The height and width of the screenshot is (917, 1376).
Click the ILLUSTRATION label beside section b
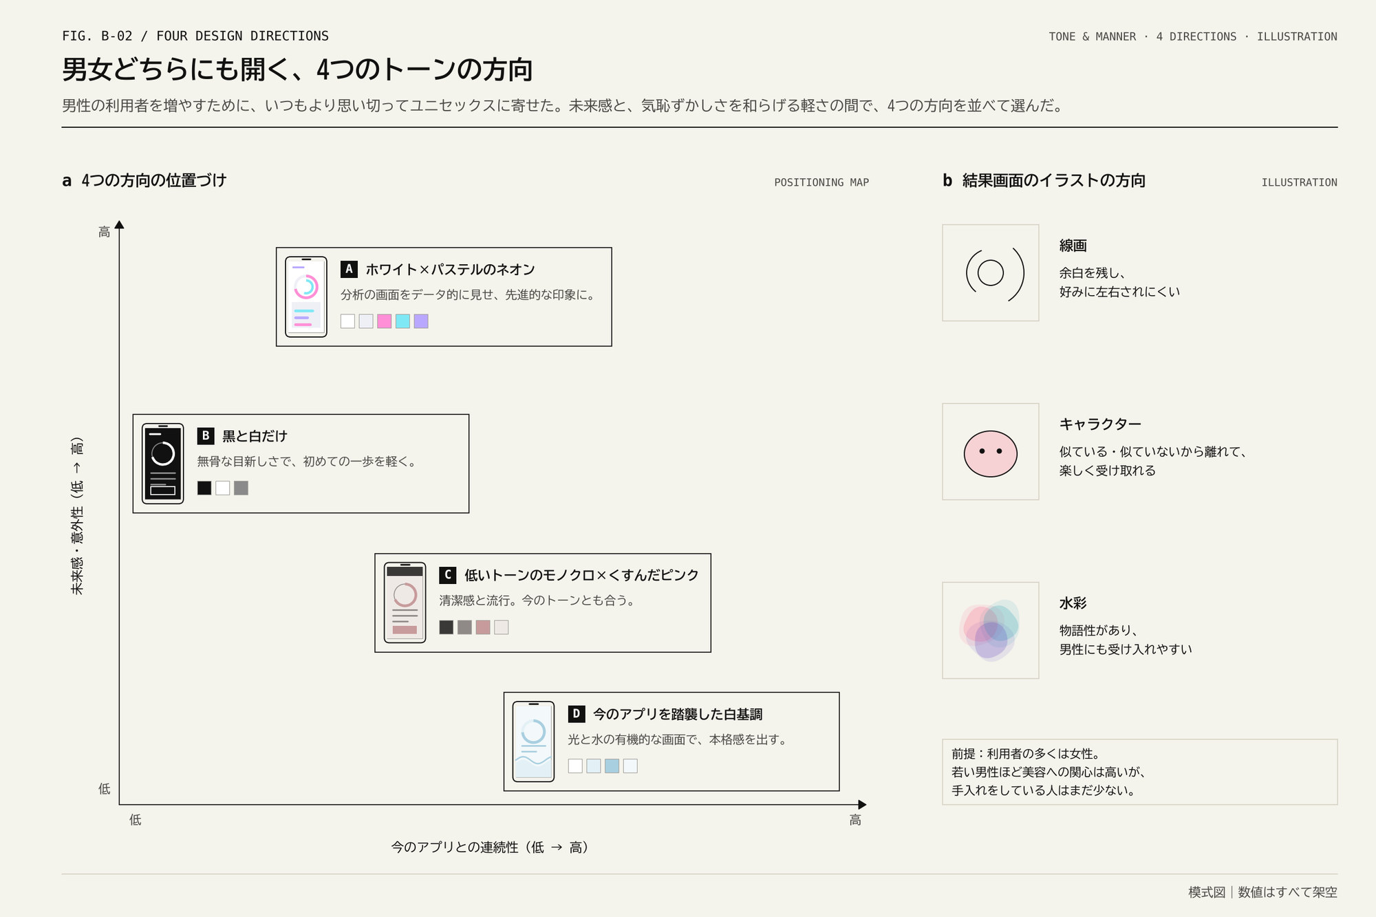1299,182
